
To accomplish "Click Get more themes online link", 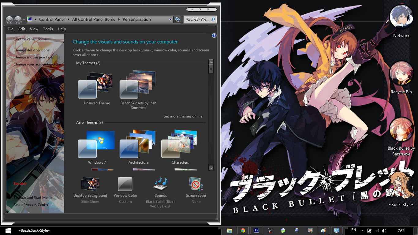I will [x=183, y=116].
